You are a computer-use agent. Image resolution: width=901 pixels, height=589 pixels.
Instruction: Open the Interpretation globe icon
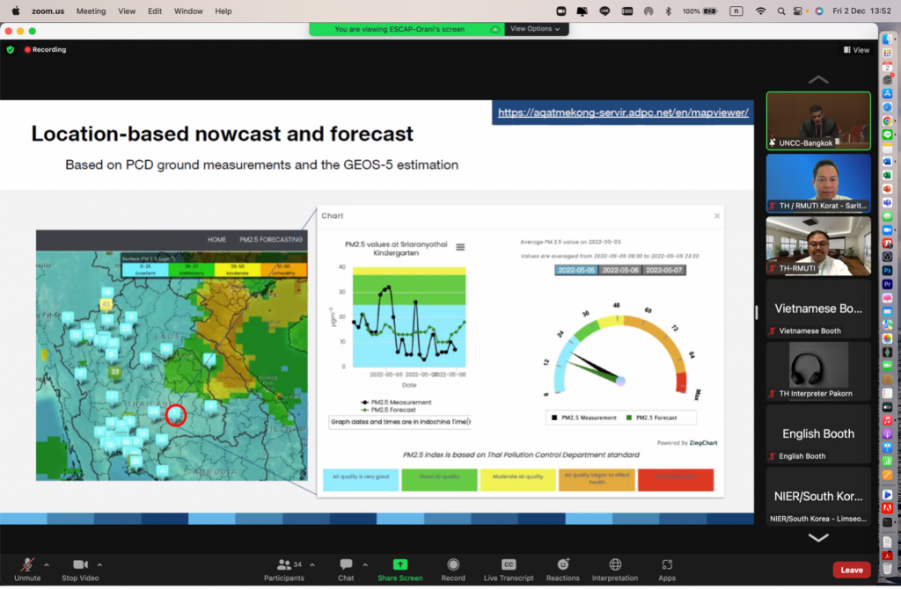click(615, 564)
